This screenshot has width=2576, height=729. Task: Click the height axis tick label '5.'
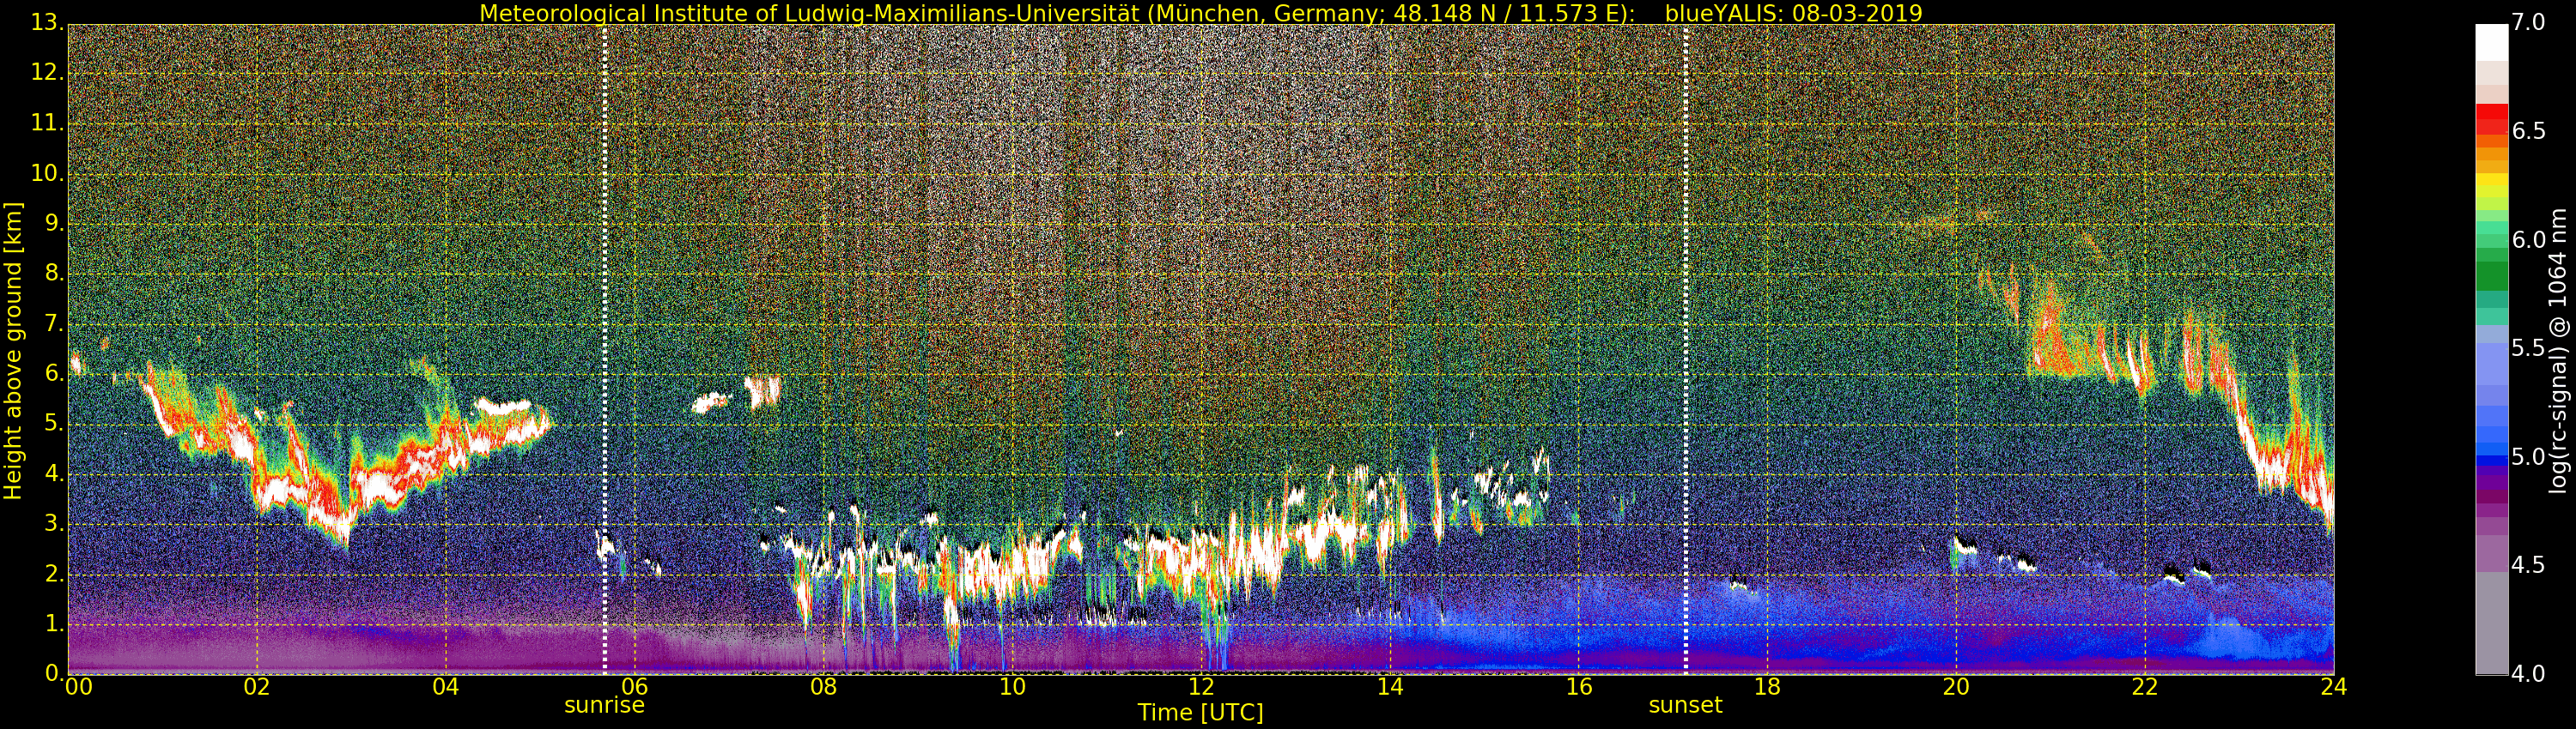(x=53, y=424)
